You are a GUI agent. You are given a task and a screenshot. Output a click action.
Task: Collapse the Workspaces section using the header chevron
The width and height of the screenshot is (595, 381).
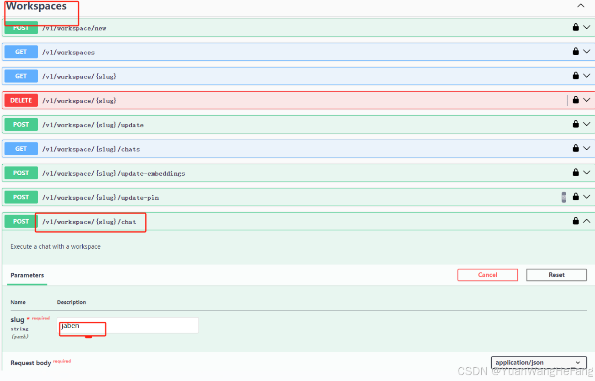581,6
